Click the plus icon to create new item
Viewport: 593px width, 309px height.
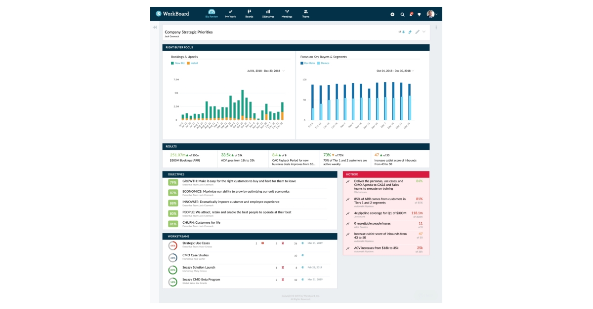coord(392,15)
